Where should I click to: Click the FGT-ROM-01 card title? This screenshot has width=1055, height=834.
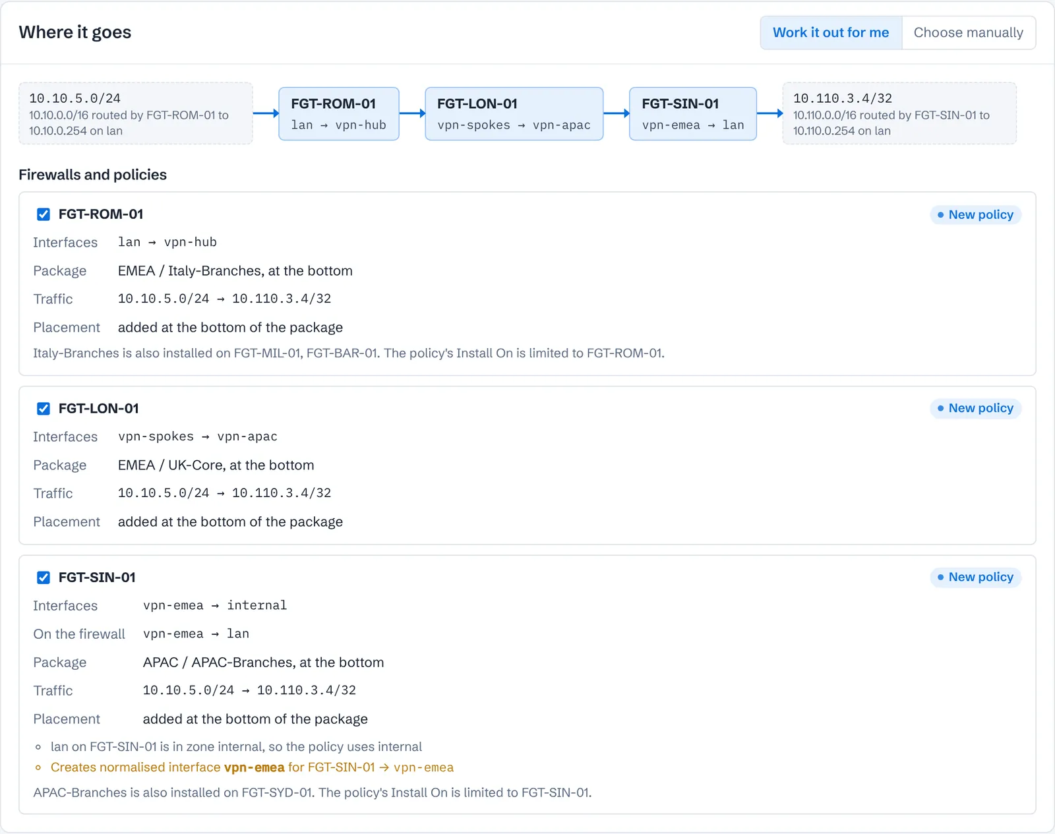101,214
